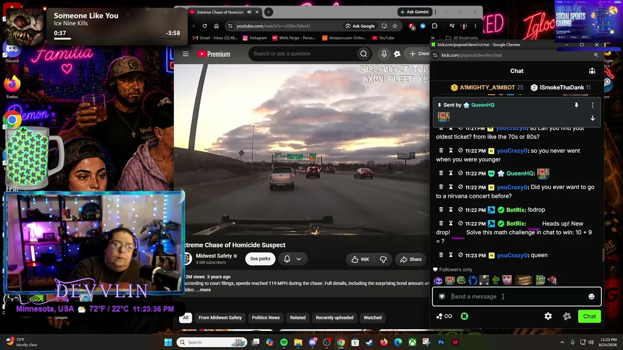Viewport: 623px width, 350px height.
Task: Open Spotify from the taskbar
Action: click(x=284, y=342)
